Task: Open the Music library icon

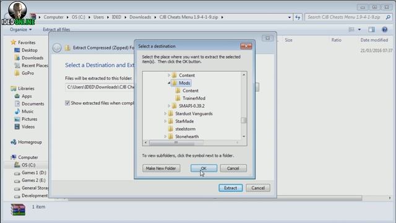Action: [x=17, y=111]
